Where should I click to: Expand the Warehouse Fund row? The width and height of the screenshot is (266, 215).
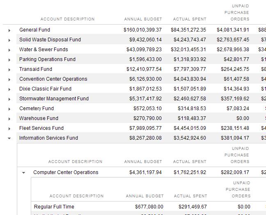[x=9, y=119]
